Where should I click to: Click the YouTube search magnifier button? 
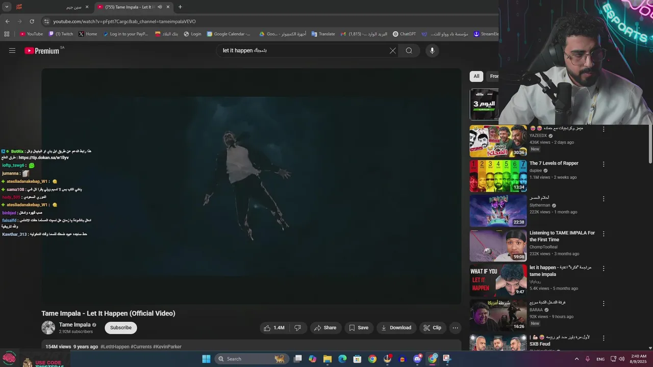coord(409,50)
